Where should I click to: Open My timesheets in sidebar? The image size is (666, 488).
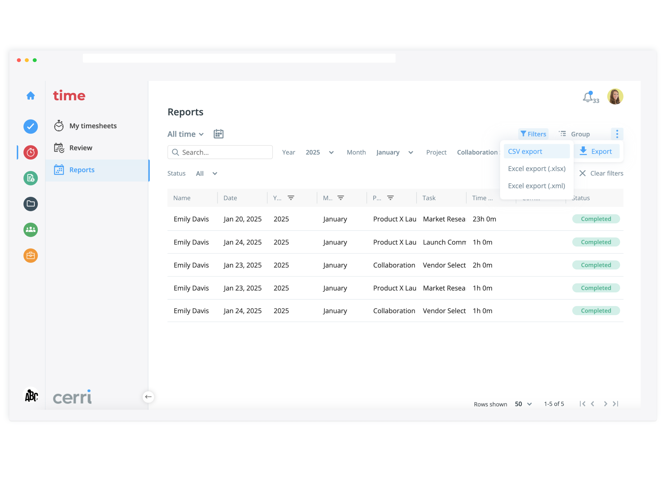93,126
